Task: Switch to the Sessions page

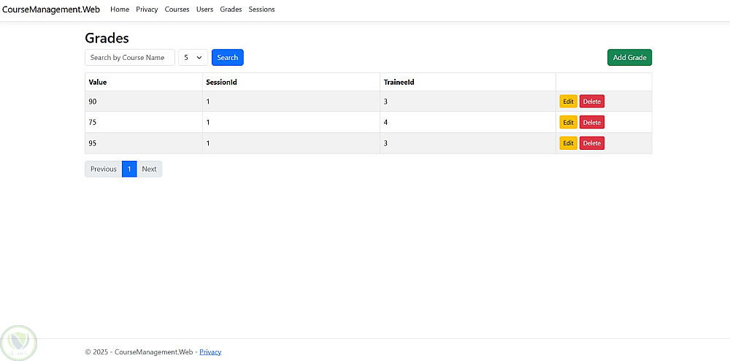Action: tap(261, 9)
